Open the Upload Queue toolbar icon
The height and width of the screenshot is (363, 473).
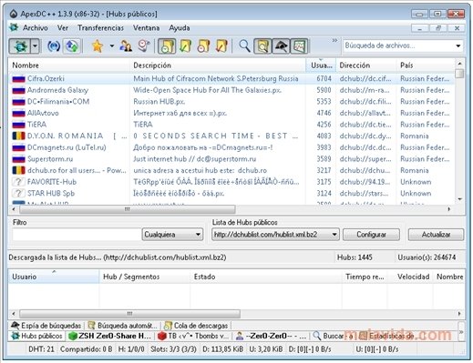[203, 46]
